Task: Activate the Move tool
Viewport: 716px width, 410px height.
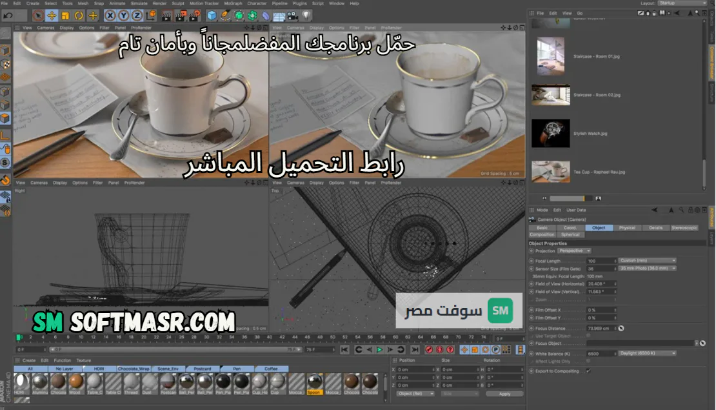Action: pyautogui.click(x=52, y=16)
